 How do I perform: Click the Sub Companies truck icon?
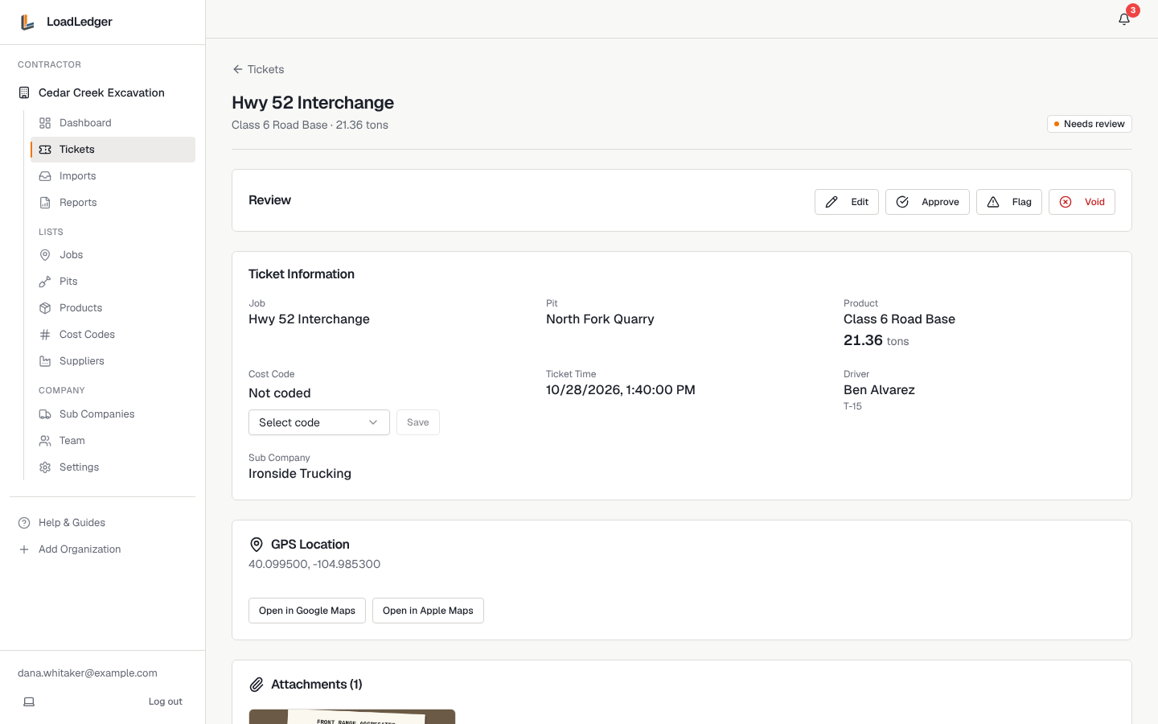pos(45,414)
